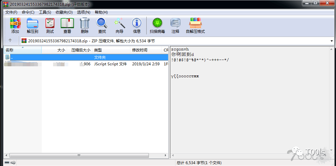The image size is (336, 166).
Task: Sort by Size (大小) column header
Action: 54,50
